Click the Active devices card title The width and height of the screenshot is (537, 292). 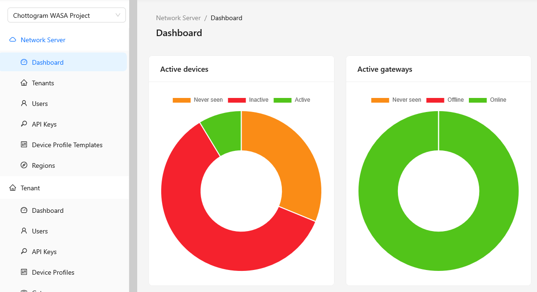[184, 69]
